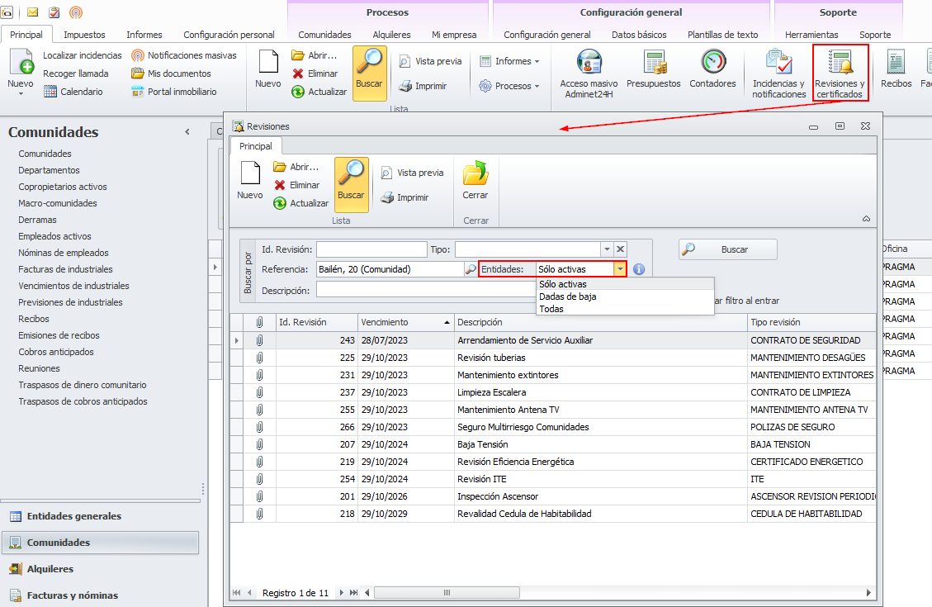The height and width of the screenshot is (607, 932).
Task: Open Contadores gauge icon
Action: (712, 63)
